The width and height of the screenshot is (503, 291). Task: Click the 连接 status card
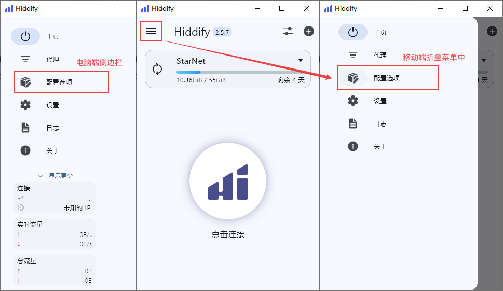tap(55, 198)
